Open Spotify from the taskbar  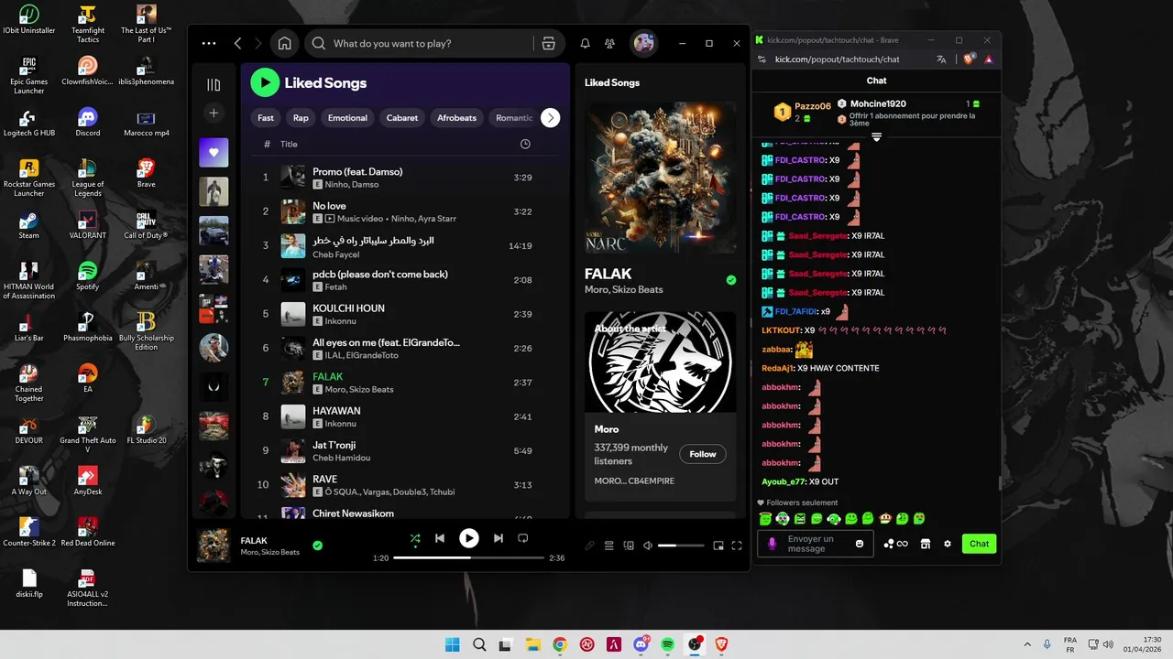[x=668, y=644]
